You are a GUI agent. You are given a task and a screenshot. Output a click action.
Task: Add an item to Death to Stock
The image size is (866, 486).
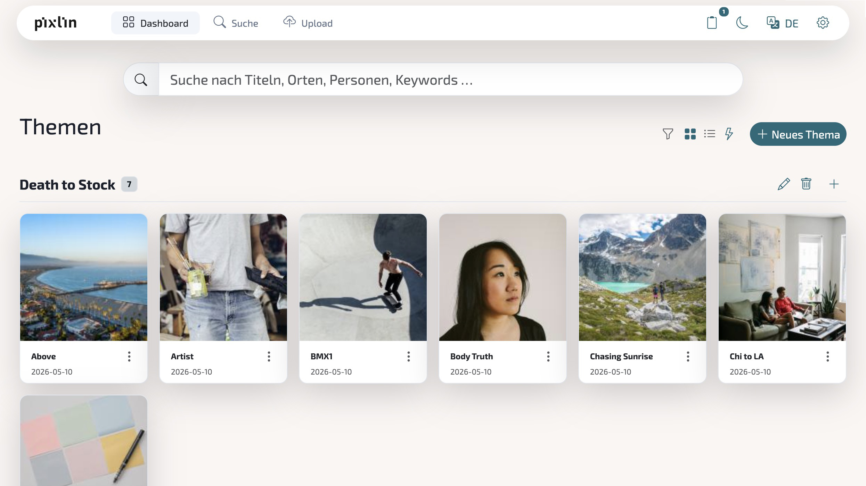834,184
